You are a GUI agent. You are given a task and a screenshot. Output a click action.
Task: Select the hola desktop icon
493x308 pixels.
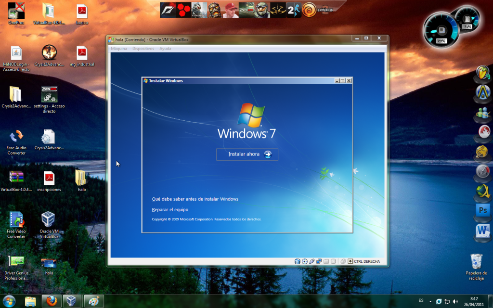[49, 267]
